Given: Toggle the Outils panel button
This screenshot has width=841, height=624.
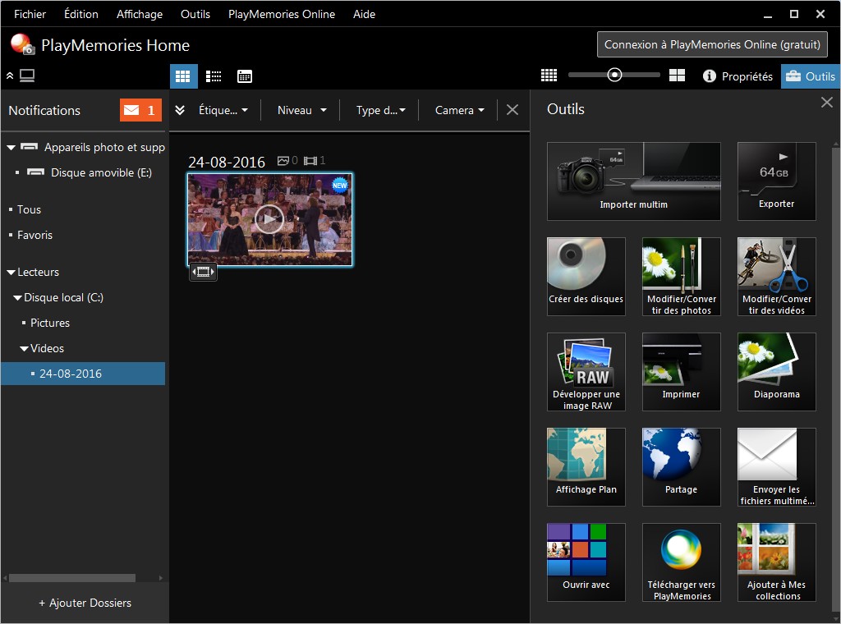Looking at the screenshot, I should click(x=811, y=76).
